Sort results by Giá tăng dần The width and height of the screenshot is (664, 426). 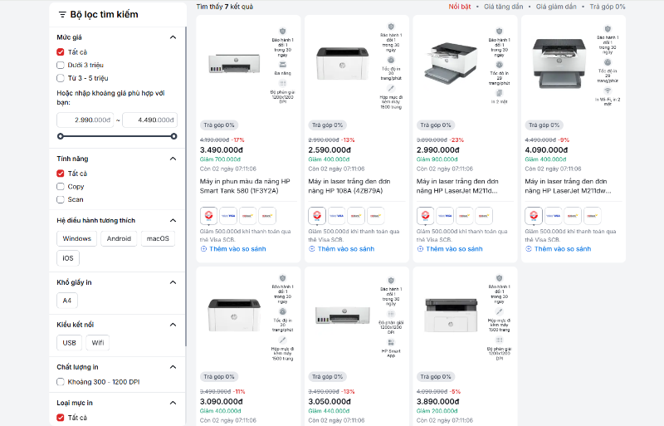pyautogui.click(x=504, y=7)
